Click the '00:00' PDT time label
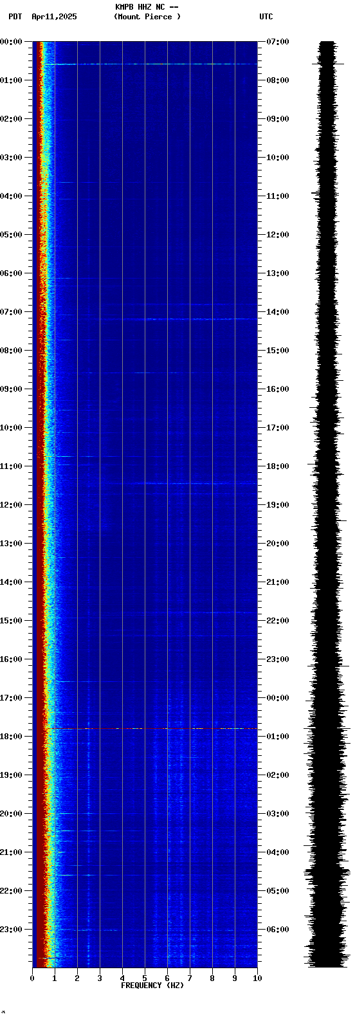Image resolution: width=355 pixels, height=1019 pixels. [11, 42]
